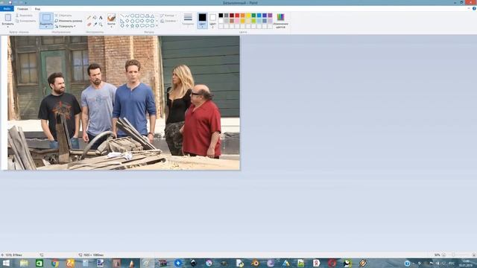This screenshot has height=268, width=477.
Task: Open the Файл menu
Action: click(7, 9)
